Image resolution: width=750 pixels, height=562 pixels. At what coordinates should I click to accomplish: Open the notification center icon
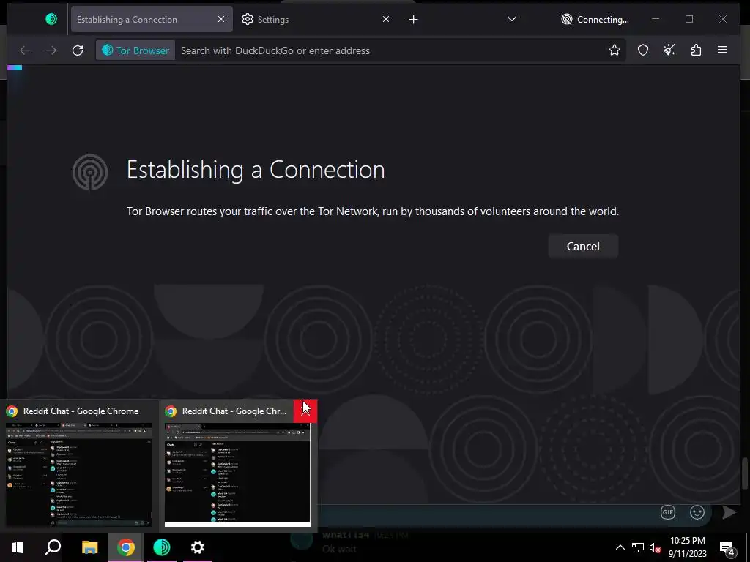(x=727, y=548)
